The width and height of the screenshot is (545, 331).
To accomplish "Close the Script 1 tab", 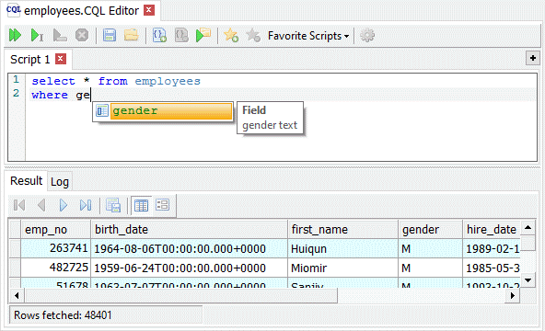I will pos(61,59).
